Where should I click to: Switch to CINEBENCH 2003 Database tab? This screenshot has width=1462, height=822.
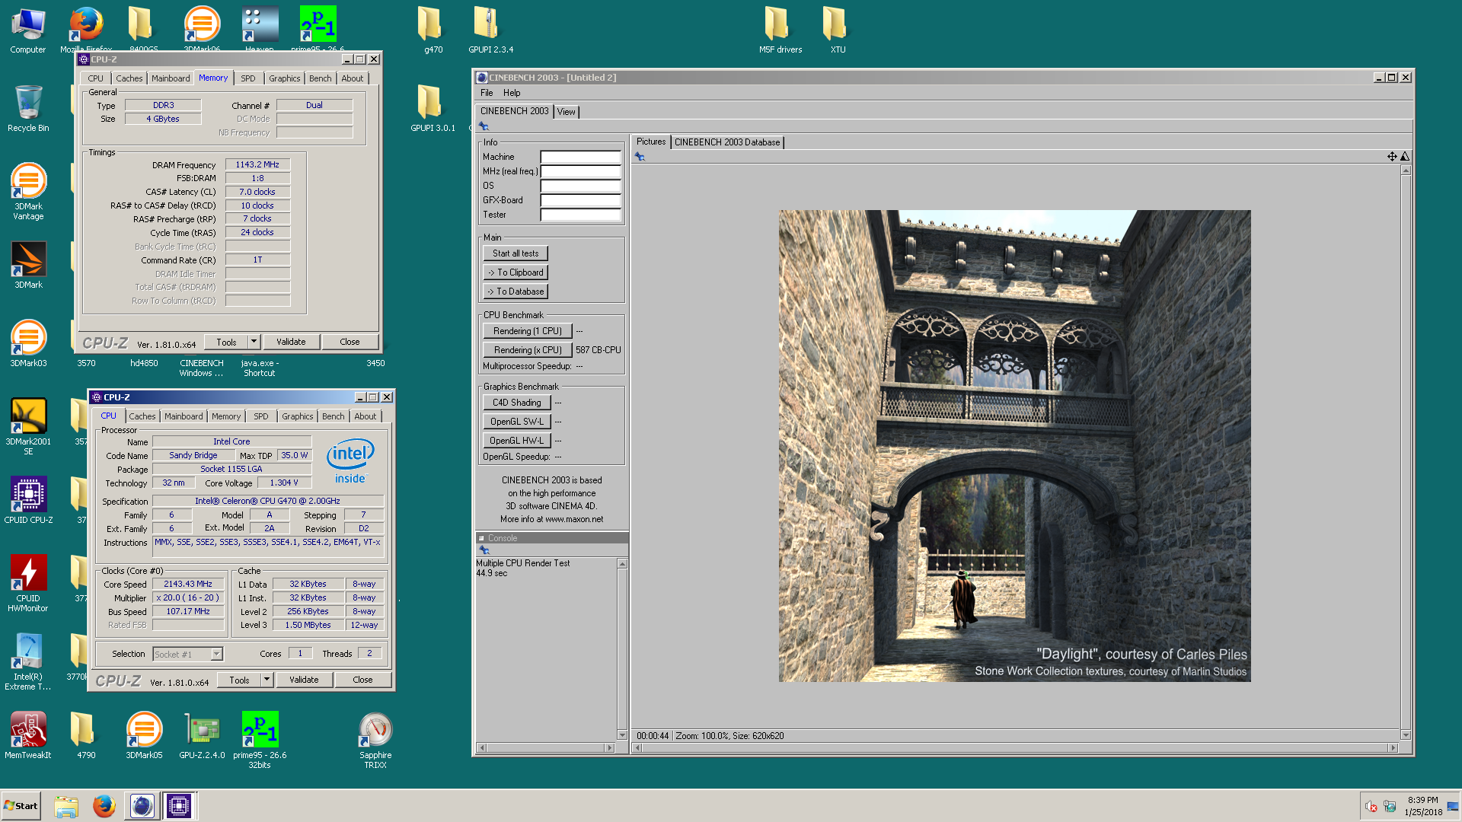pos(727,142)
